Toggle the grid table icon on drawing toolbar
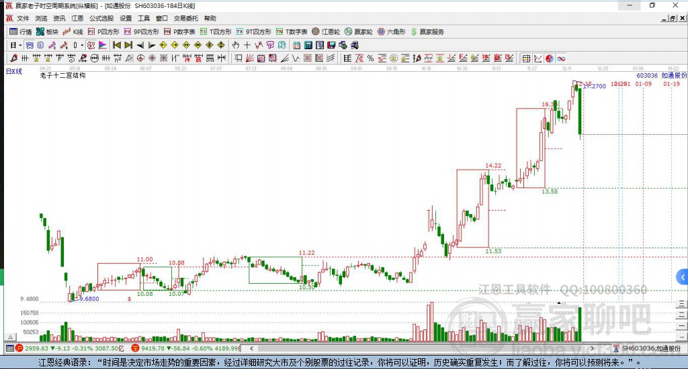Screen dimensions: 688x369 pyautogui.click(x=527, y=59)
